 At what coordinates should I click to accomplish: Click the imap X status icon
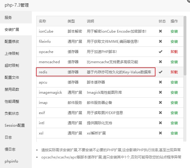pos(160,102)
